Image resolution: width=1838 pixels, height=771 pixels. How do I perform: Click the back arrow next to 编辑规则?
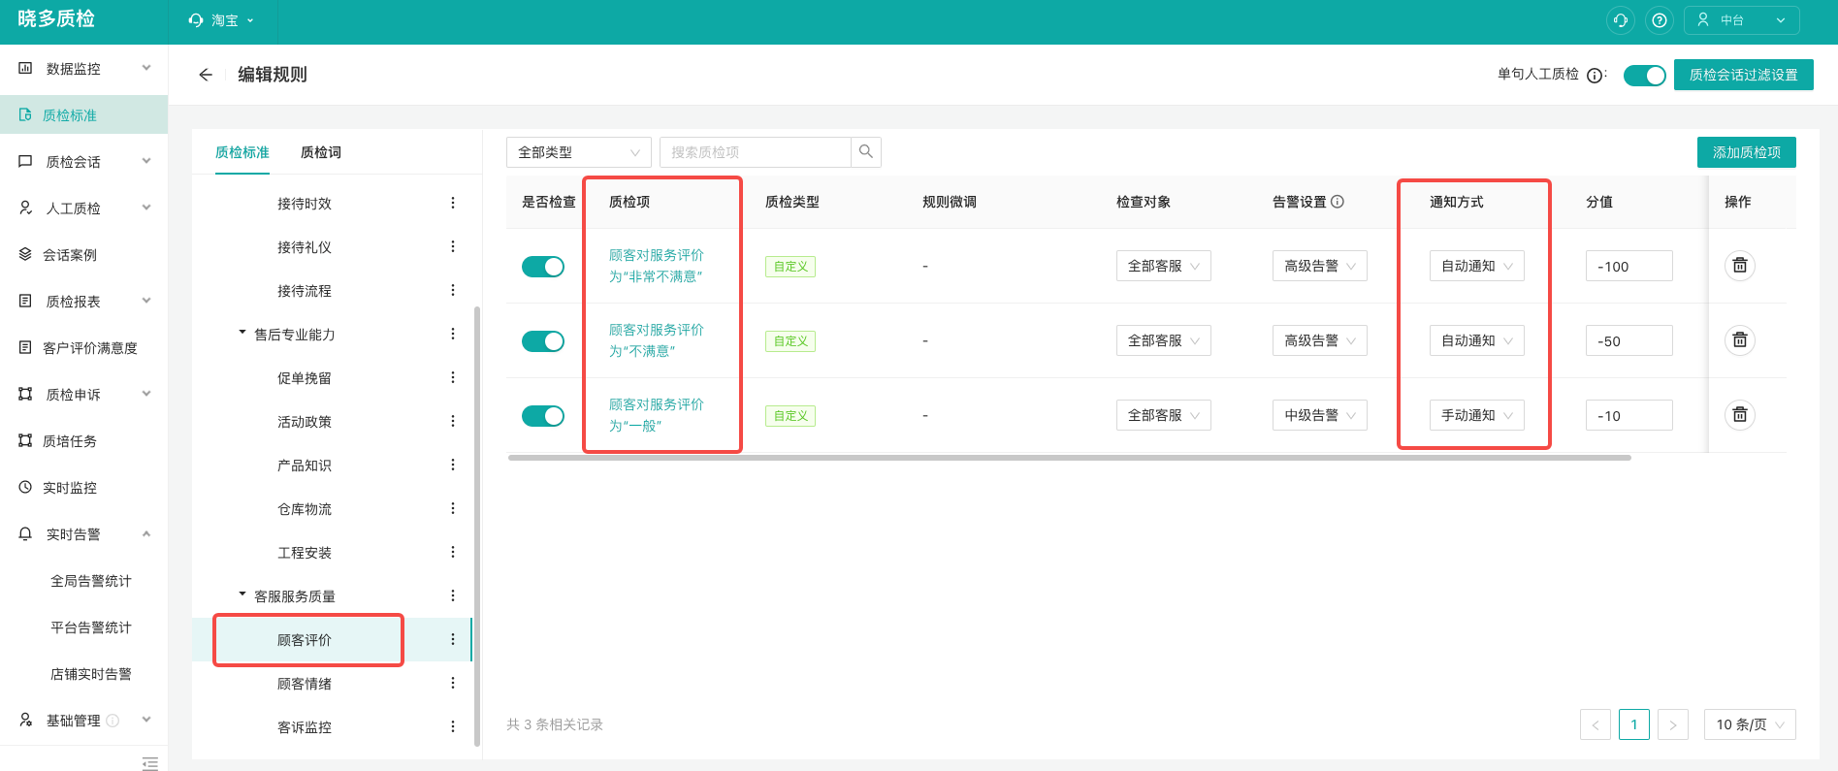[x=206, y=75]
